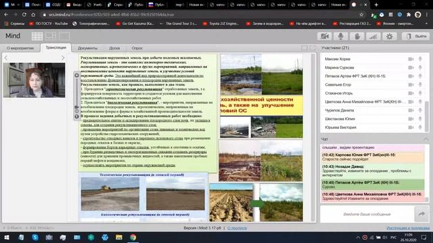This screenshot has height=243, width=433.
Task: Show next video in speaker carousel
Action: point(63,57)
